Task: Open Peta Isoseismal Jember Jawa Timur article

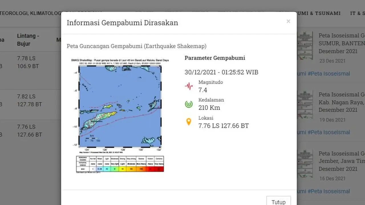Action: point(342,161)
